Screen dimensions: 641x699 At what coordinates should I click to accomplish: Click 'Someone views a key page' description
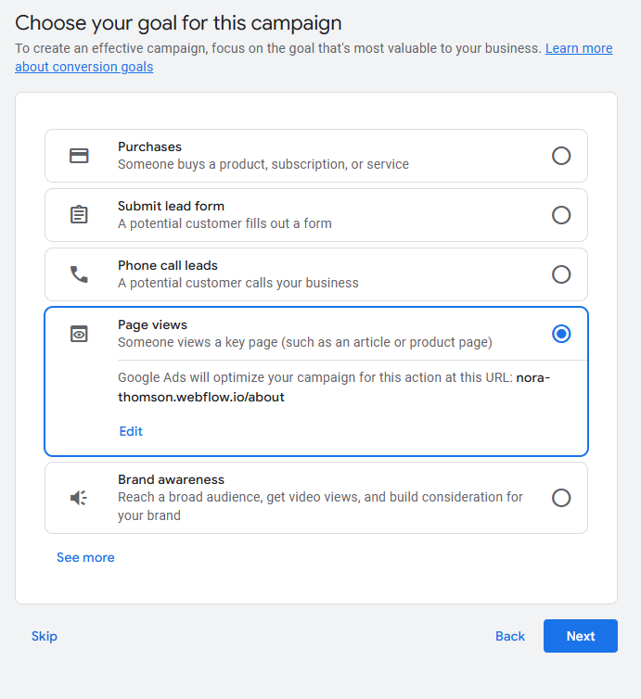coord(305,342)
